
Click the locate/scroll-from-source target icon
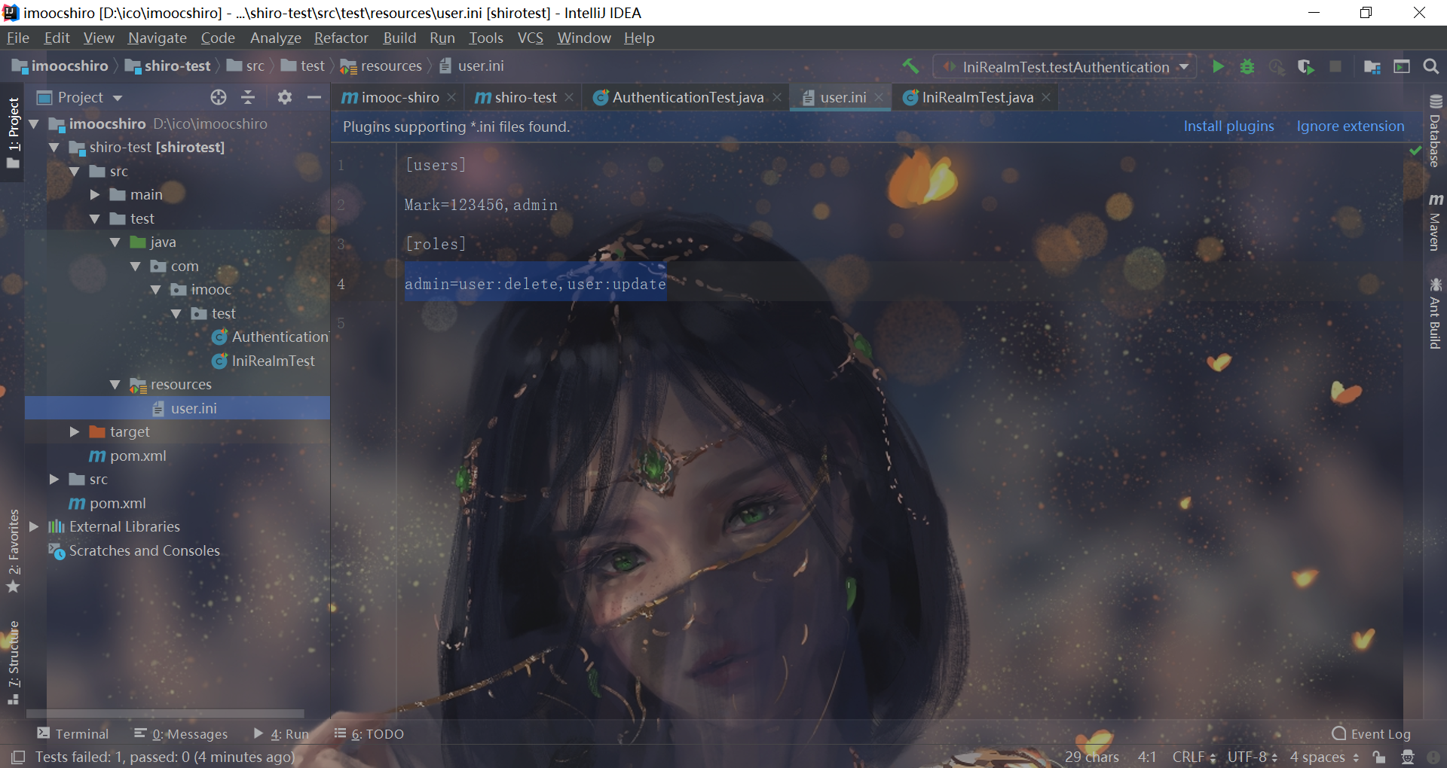(x=219, y=97)
